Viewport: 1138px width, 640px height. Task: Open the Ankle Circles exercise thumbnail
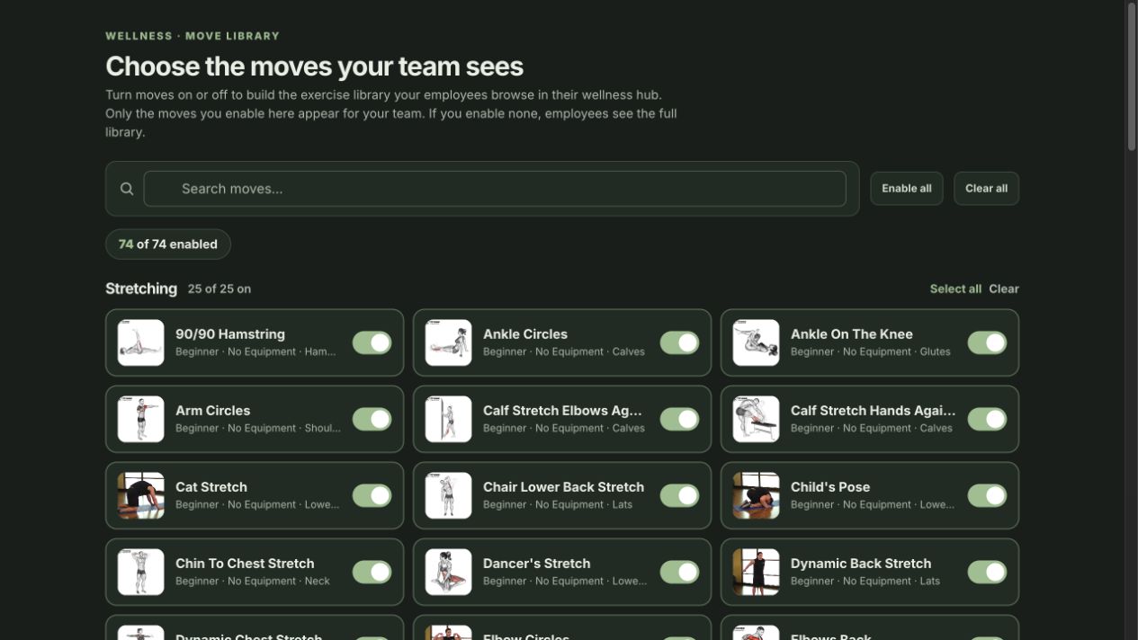449,342
